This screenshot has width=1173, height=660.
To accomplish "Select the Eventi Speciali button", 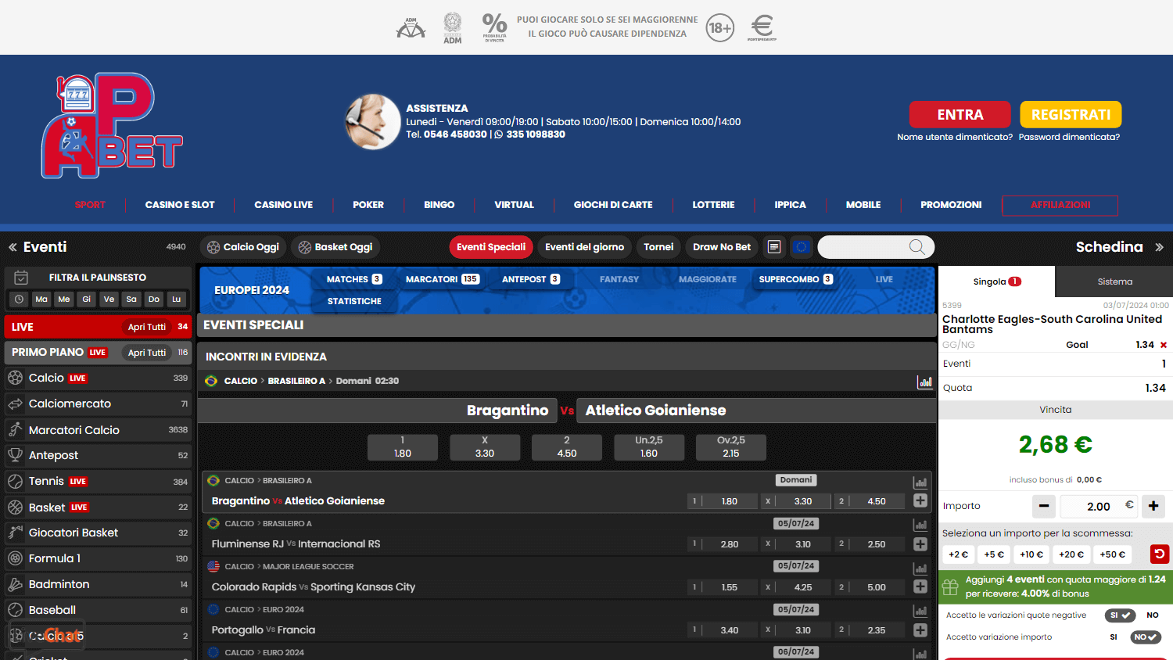I will tap(491, 247).
